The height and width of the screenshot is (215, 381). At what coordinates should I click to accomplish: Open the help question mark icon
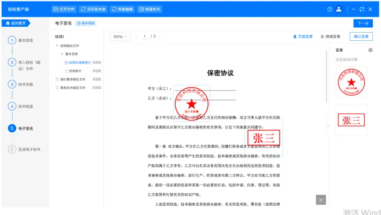330,9
